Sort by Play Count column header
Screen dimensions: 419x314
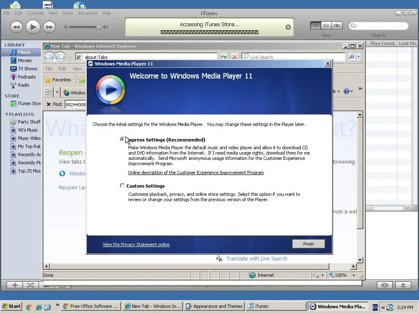pos(383,43)
